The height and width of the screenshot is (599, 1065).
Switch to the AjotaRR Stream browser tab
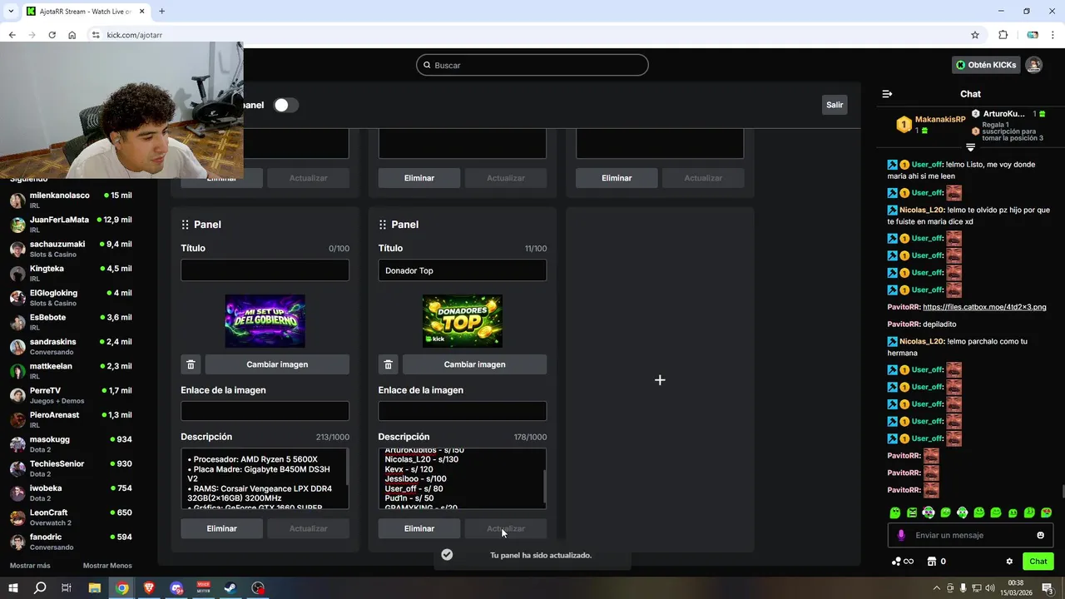pos(85,11)
